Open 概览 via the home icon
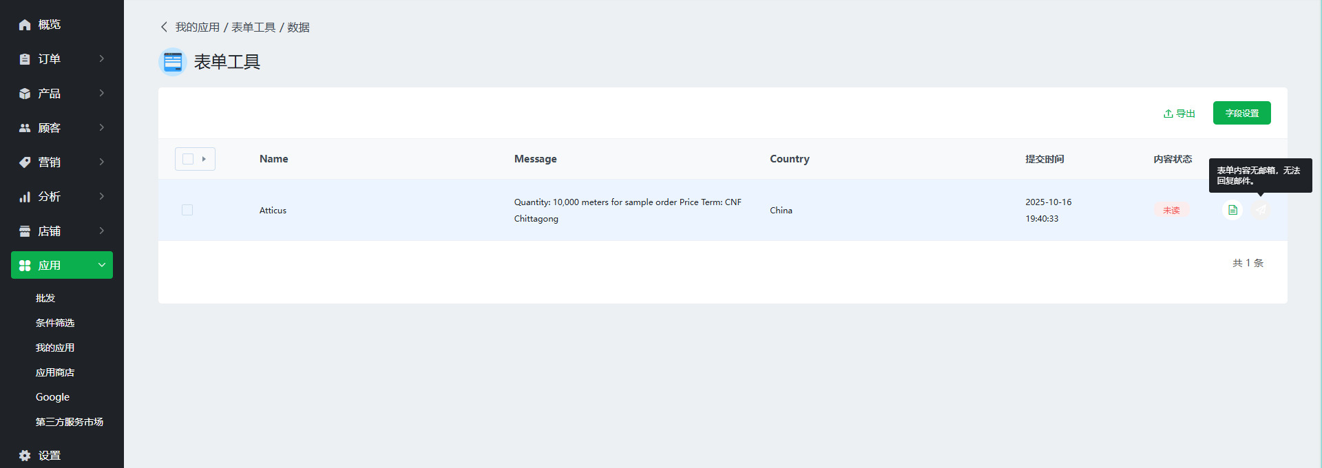The width and height of the screenshot is (1322, 468). coord(25,25)
